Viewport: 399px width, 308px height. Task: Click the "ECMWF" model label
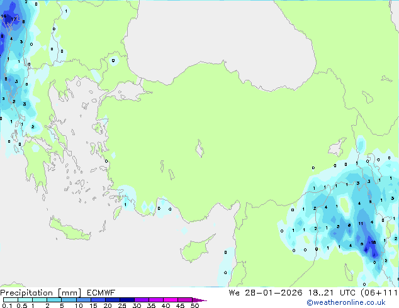101,293
